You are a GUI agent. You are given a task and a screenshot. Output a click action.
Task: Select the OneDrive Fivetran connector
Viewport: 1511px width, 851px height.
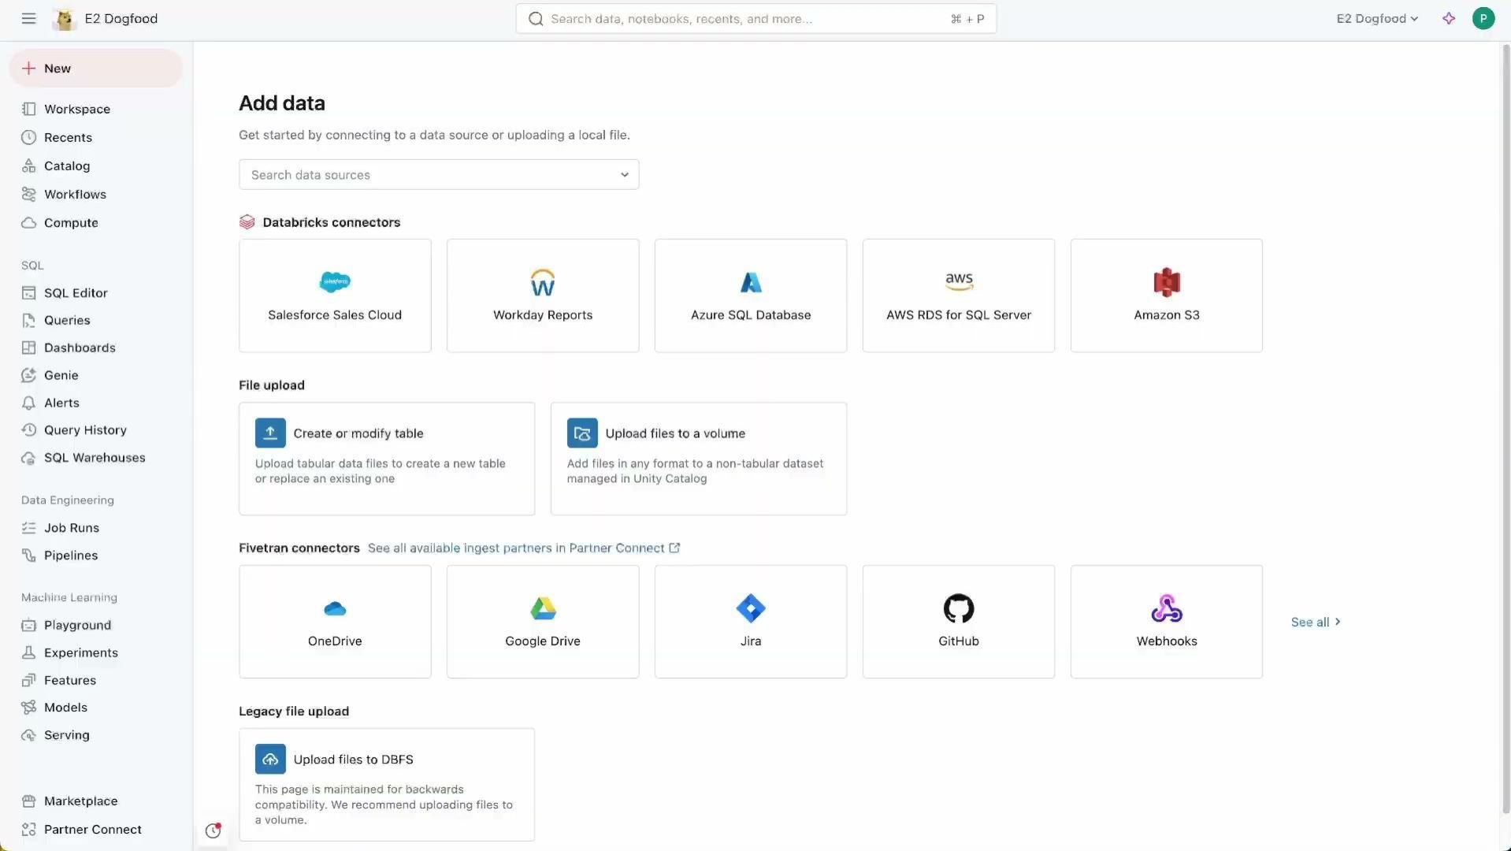point(335,622)
